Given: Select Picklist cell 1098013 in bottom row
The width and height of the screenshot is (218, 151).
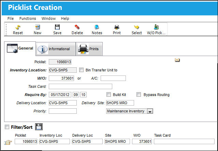Looking at the screenshot, I should click(x=26, y=141).
